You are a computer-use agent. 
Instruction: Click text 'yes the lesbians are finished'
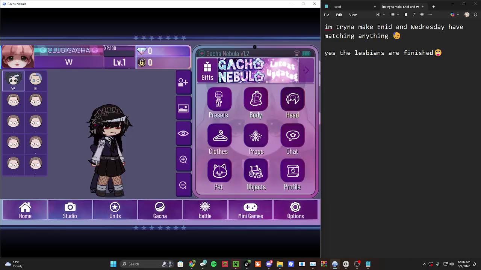point(379,53)
